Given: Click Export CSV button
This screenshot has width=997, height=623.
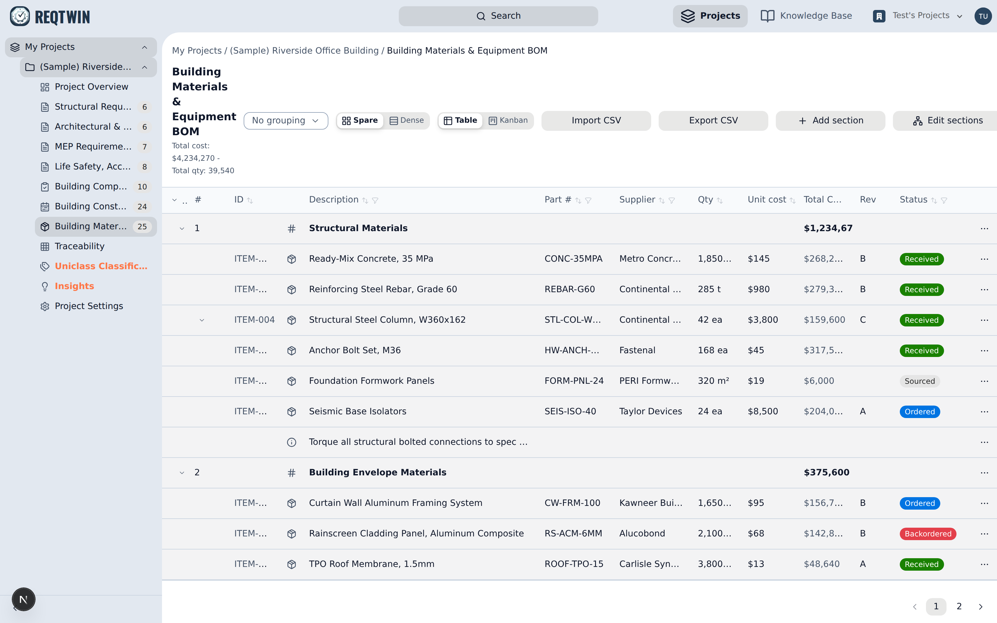Looking at the screenshot, I should 713,121.
